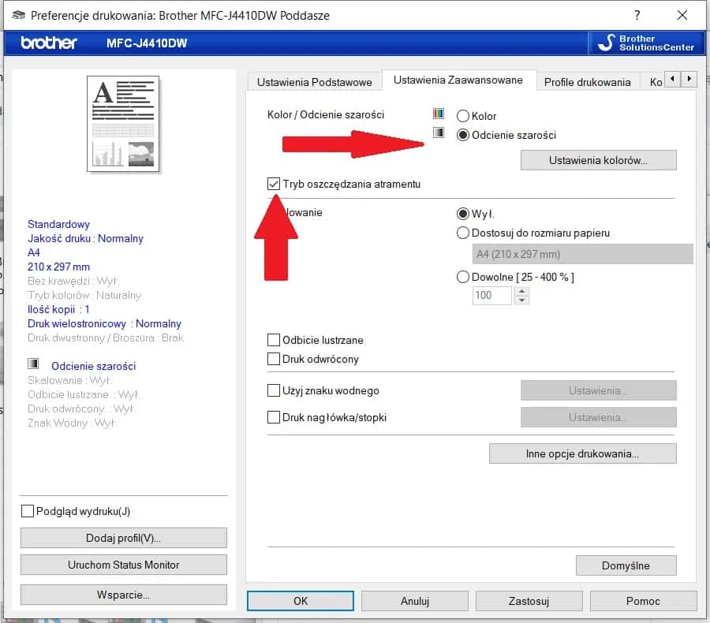Viewport: 710px width, 623px height.
Task: Enable Odbicie lustrzane checkbox
Action: tap(275, 340)
